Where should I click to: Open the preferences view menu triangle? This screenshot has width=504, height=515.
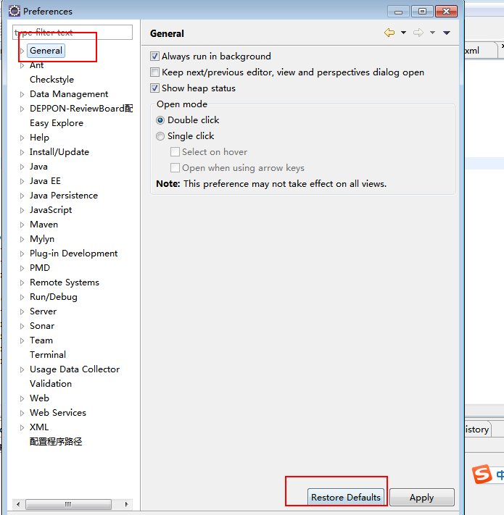[x=447, y=33]
